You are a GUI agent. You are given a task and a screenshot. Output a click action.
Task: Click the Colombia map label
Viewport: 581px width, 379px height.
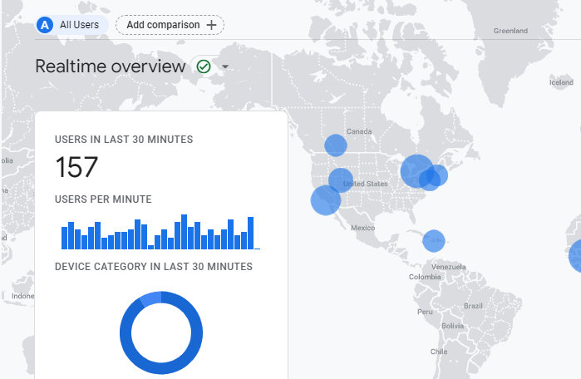425,277
